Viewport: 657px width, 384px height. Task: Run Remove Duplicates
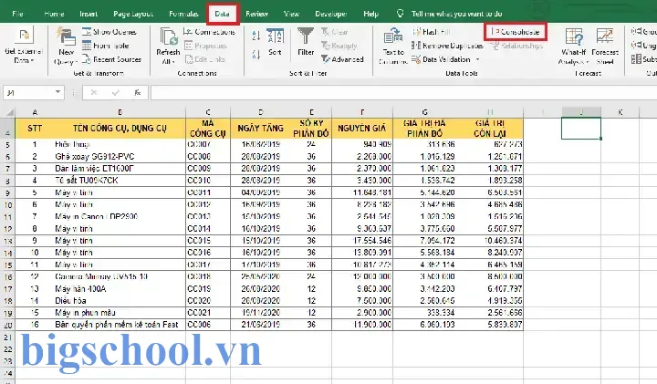pos(447,46)
